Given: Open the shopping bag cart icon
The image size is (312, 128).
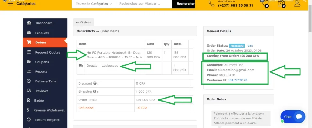Looking at the screenshot, I should click(x=281, y=3).
